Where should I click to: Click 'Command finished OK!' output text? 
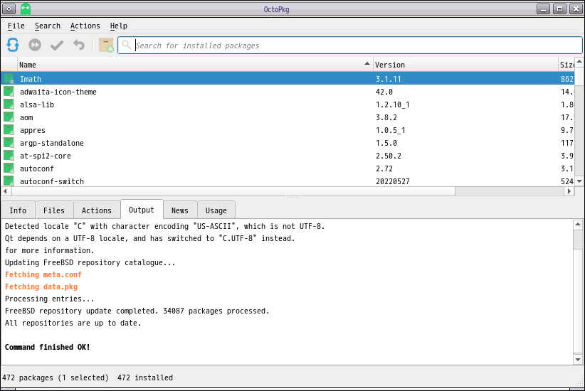click(48, 347)
